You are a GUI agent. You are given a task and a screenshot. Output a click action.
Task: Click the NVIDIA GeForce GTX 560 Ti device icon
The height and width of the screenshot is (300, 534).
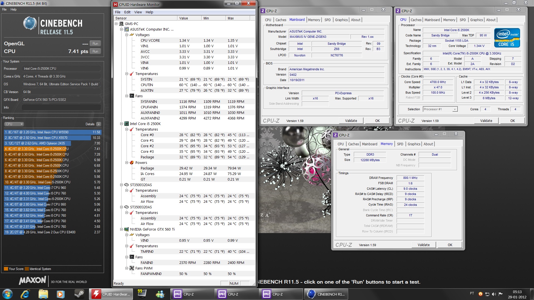coord(126,229)
